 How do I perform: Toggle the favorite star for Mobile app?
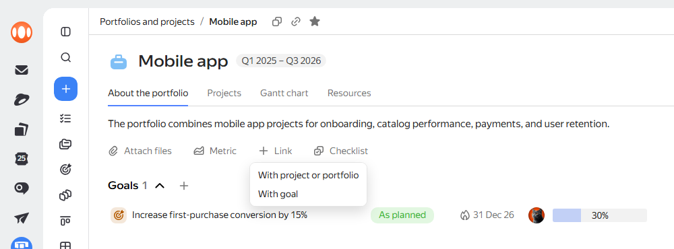(x=315, y=22)
